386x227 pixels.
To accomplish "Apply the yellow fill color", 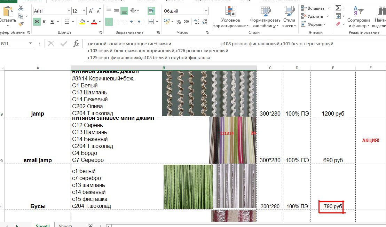I will (82, 22).
